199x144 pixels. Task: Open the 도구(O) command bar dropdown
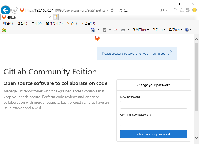click(x=176, y=30)
